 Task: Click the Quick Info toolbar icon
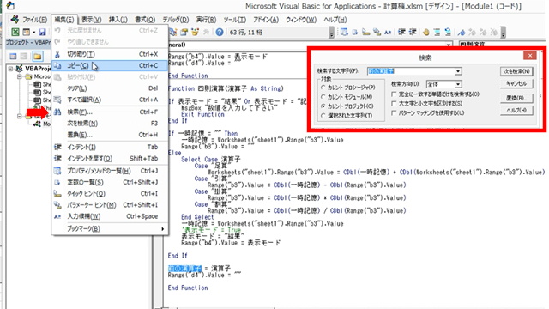(366, 33)
